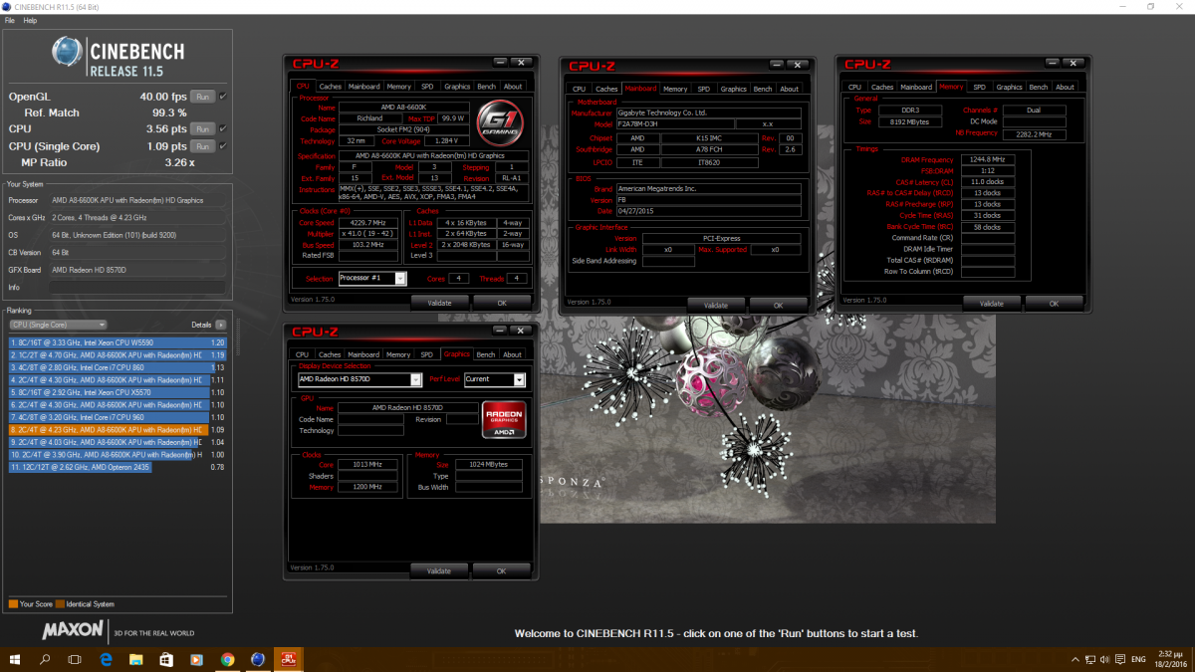The height and width of the screenshot is (672, 1195).
Task: Select ranking row 11 AMD Opteron 2435
Action: click(118, 467)
